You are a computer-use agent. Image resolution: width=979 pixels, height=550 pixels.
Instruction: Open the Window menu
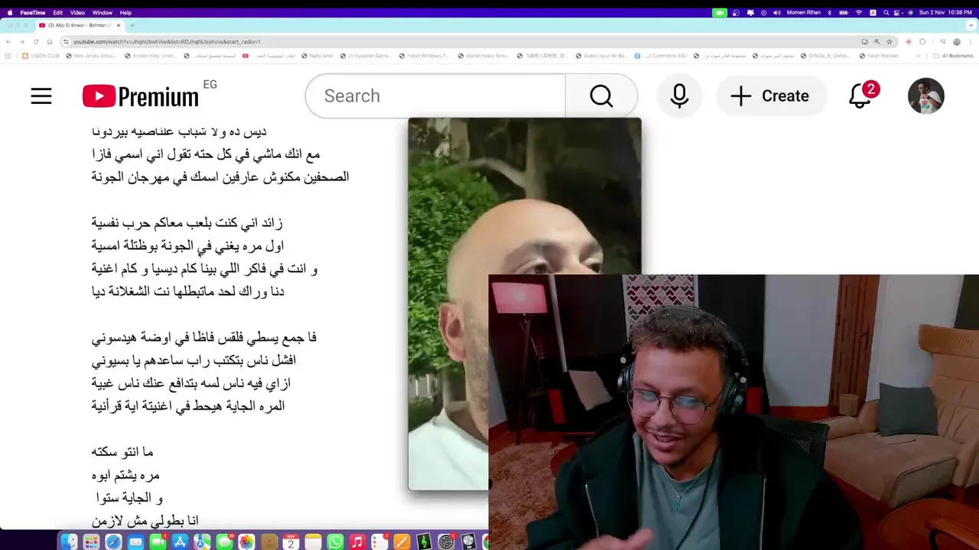tap(102, 12)
